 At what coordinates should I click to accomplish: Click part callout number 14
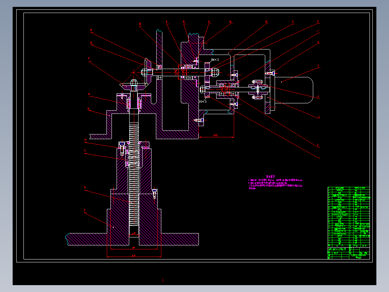tap(85, 139)
